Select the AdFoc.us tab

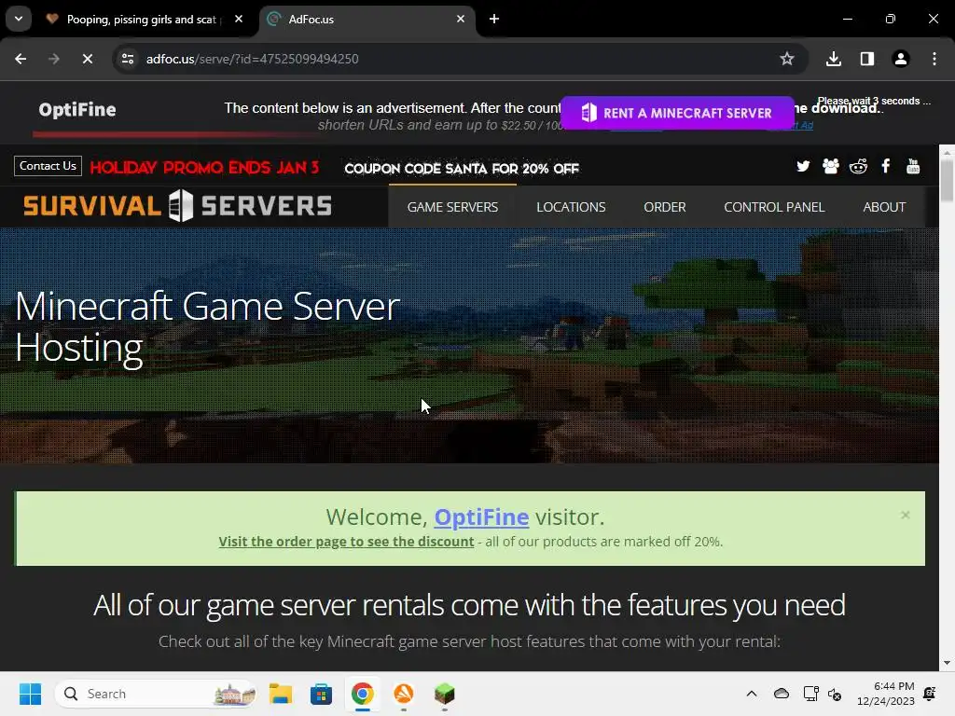(367, 19)
